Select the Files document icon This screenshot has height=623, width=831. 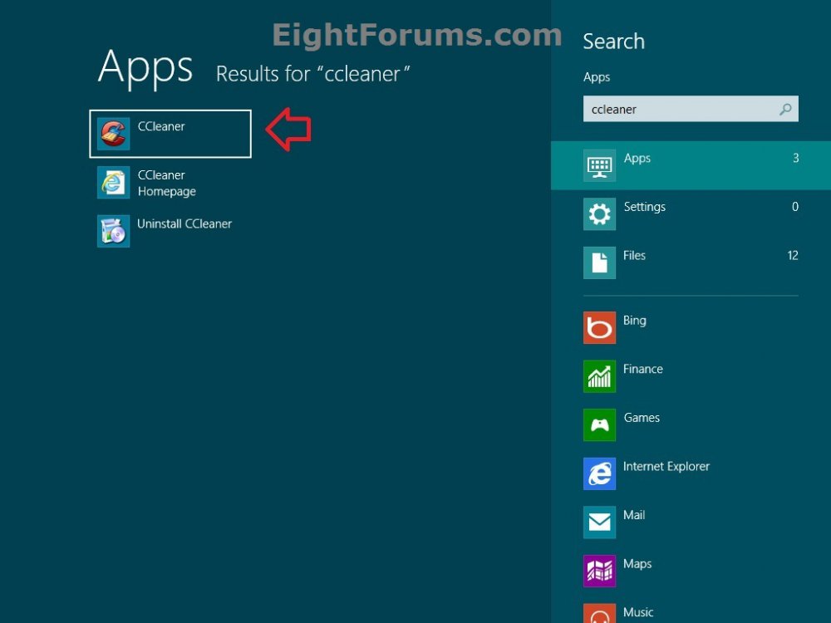(599, 262)
